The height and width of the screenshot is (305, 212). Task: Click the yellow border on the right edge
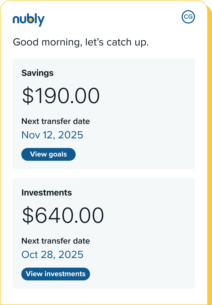click(x=209, y=160)
